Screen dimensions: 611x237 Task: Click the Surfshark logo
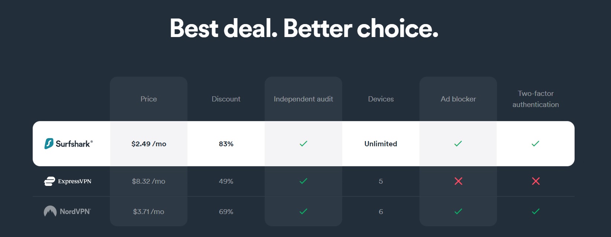point(69,144)
